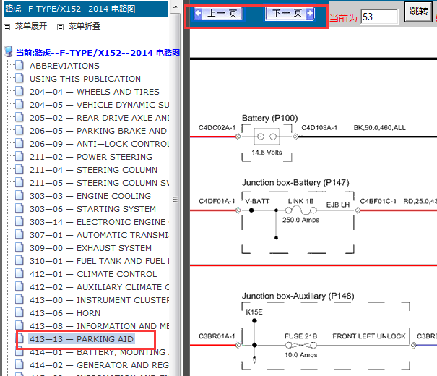Open 307-01 AUTOMATIC TRANSMISSION entry
437x376 pixels.
click(99, 235)
